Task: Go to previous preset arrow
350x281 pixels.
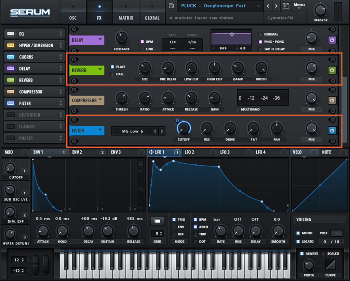Action: [x=268, y=6]
